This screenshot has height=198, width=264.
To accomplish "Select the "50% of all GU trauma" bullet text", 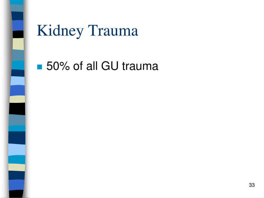I will (102, 66).
